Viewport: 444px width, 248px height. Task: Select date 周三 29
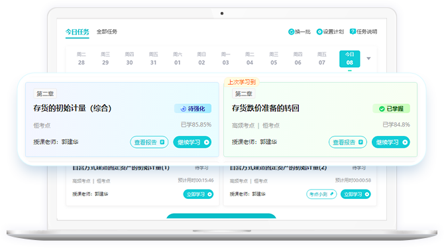point(105,58)
